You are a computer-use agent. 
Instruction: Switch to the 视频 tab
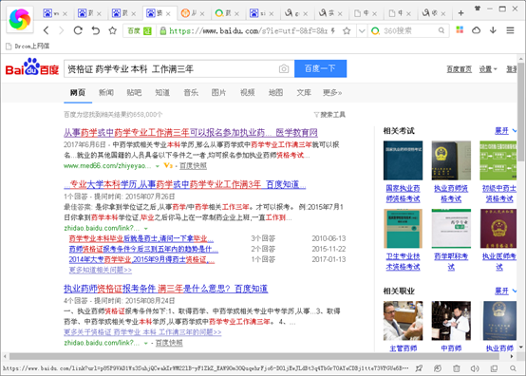point(248,92)
